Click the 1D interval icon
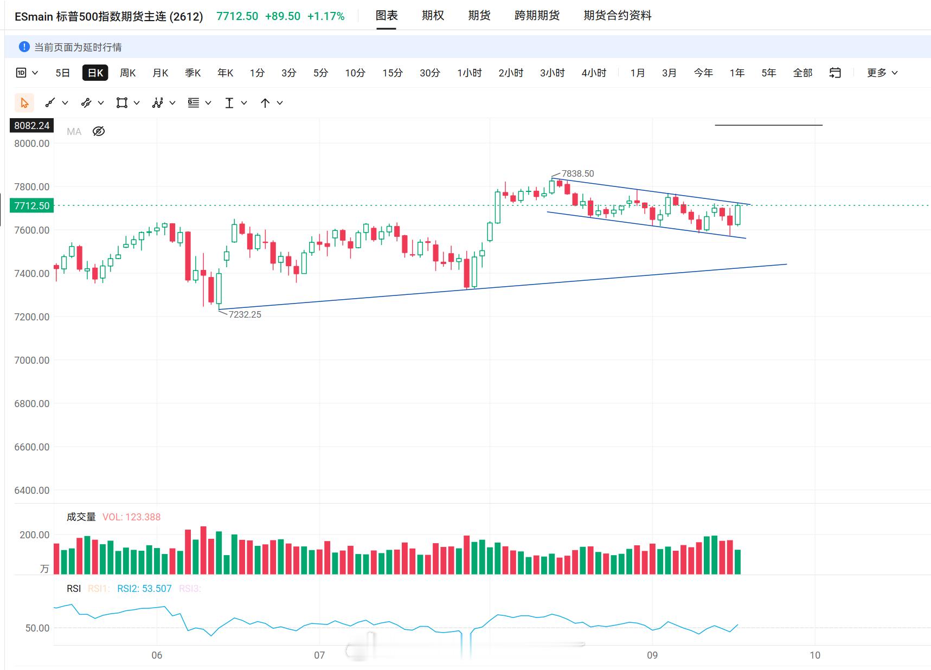The width and height of the screenshot is (931, 670). 21,73
